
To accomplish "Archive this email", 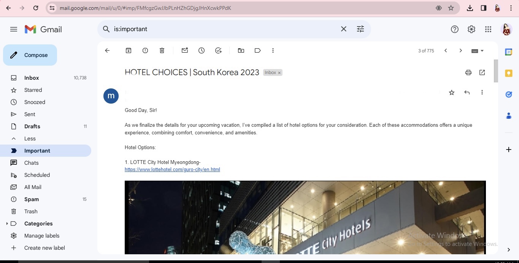I will tap(129, 50).
